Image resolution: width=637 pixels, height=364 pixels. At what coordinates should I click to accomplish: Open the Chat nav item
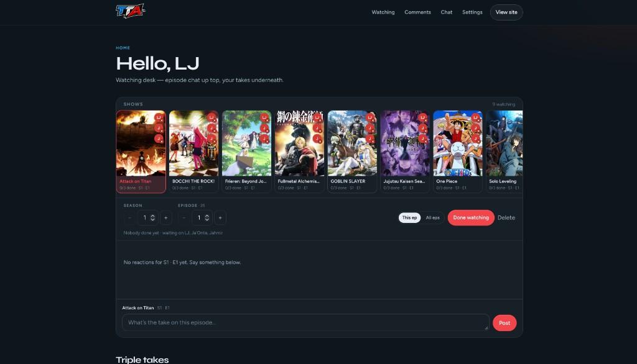447,12
